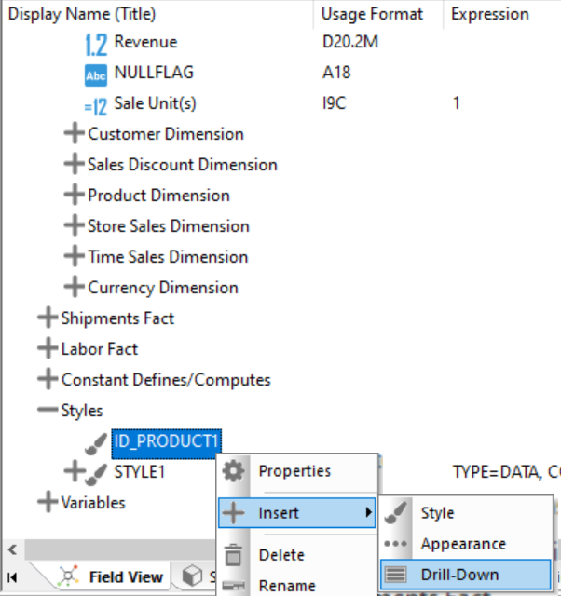Click the Usage Format column header
This screenshot has height=596, width=561.
tap(378, 14)
